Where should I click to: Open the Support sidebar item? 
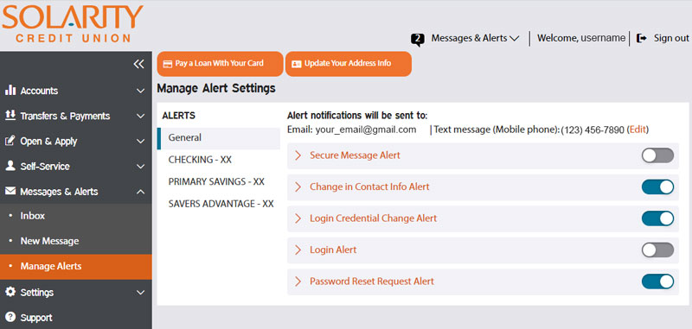(x=76, y=317)
